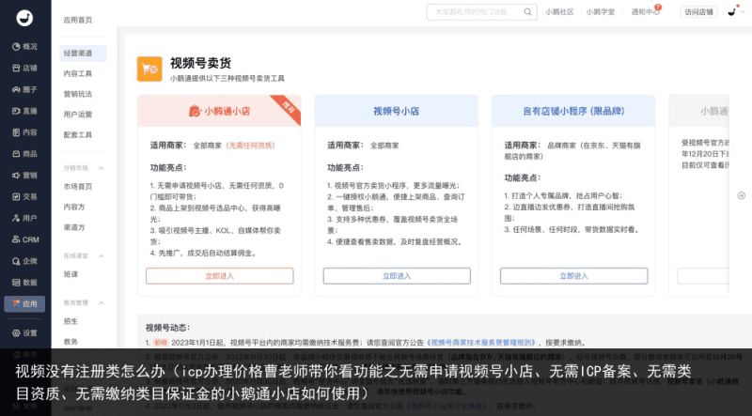This screenshot has height=416, width=752.
Task: Click the 访问店铺 button
Action: (x=698, y=12)
